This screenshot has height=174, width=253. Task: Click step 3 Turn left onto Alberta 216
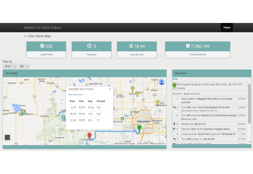(x=210, y=117)
